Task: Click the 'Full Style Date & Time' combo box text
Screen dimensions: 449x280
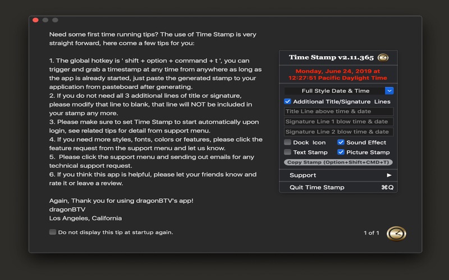Action: click(335, 91)
